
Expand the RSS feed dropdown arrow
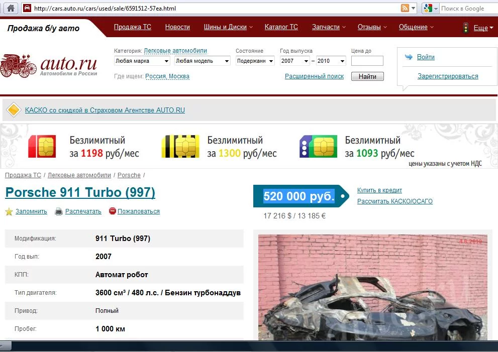coord(413,8)
